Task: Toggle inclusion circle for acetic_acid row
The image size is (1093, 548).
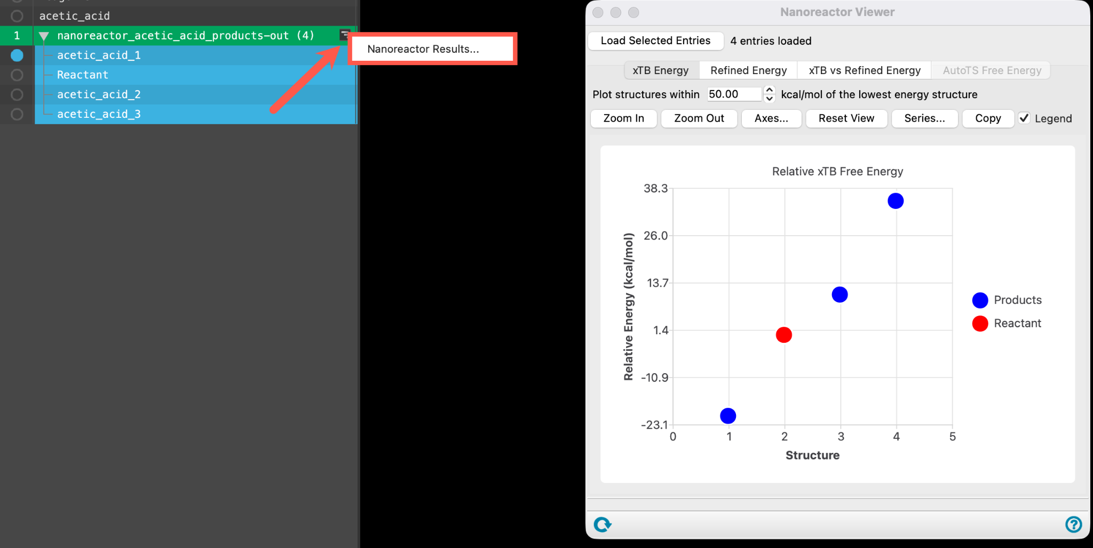Action: (x=17, y=16)
